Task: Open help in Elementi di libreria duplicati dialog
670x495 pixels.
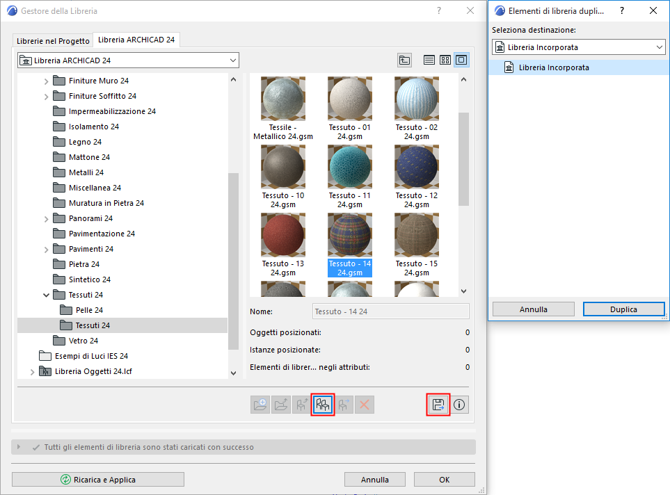Action: [622, 10]
